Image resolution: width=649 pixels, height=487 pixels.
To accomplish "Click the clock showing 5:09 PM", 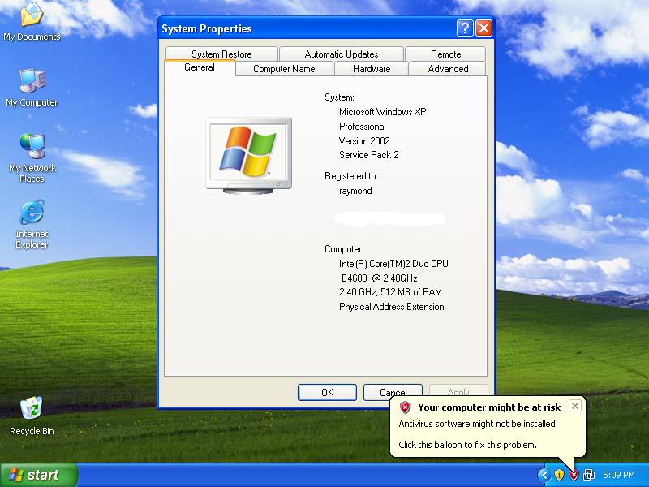I will click(x=617, y=475).
